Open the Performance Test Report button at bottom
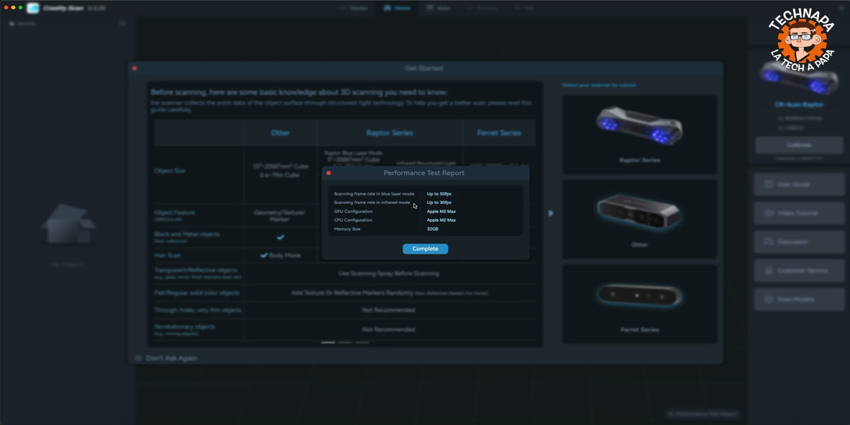Viewport: 850px width, 425px height. (702, 414)
